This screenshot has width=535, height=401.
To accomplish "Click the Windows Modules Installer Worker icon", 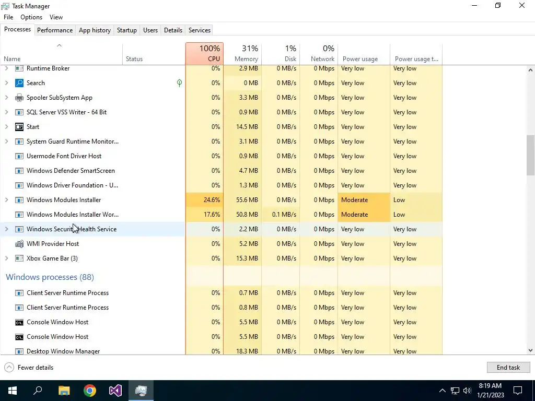I will [19, 215].
